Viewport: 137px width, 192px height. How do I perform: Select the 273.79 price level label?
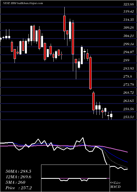click(x=129, y=84)
